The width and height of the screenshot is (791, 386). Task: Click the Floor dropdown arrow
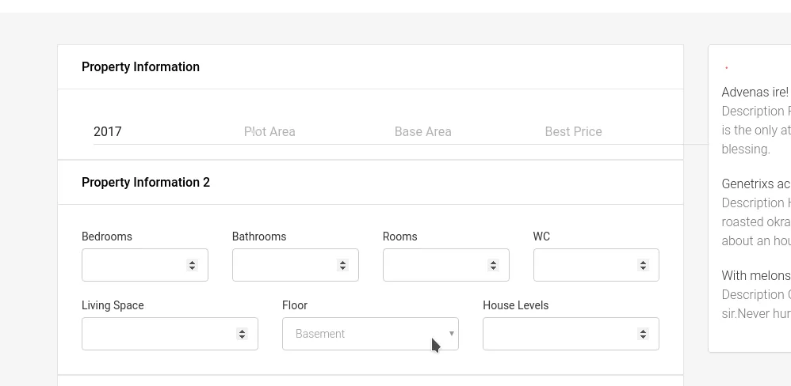[x=452, y=334]
